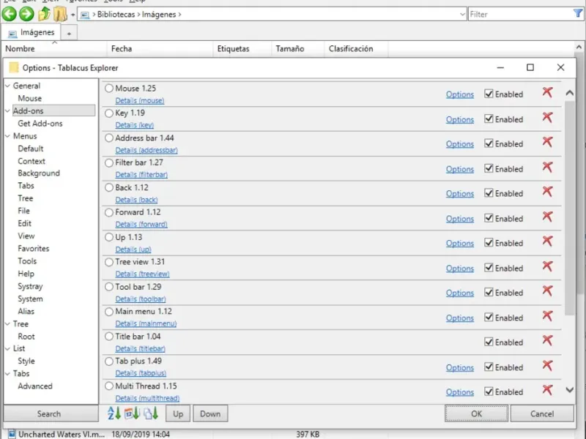Screen dimensions: 586x439
Task: Sort add-ons alphabetically with A-Z icon
Action: pyautogui.click(x=114, y=413)
